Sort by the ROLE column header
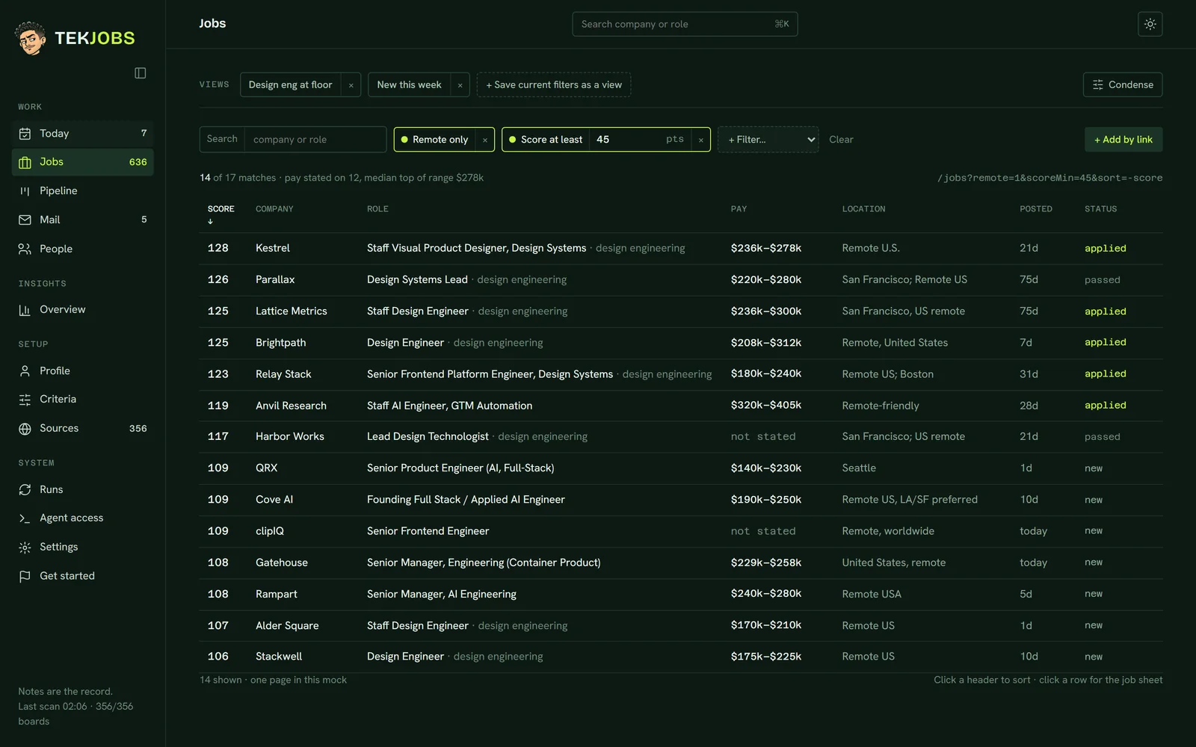Viewport: 1196px width, 747px height. point(377,209)
